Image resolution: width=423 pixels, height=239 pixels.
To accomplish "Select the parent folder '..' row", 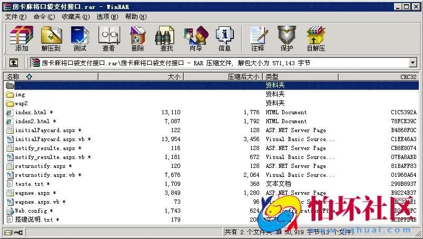I will pos(212,85).
